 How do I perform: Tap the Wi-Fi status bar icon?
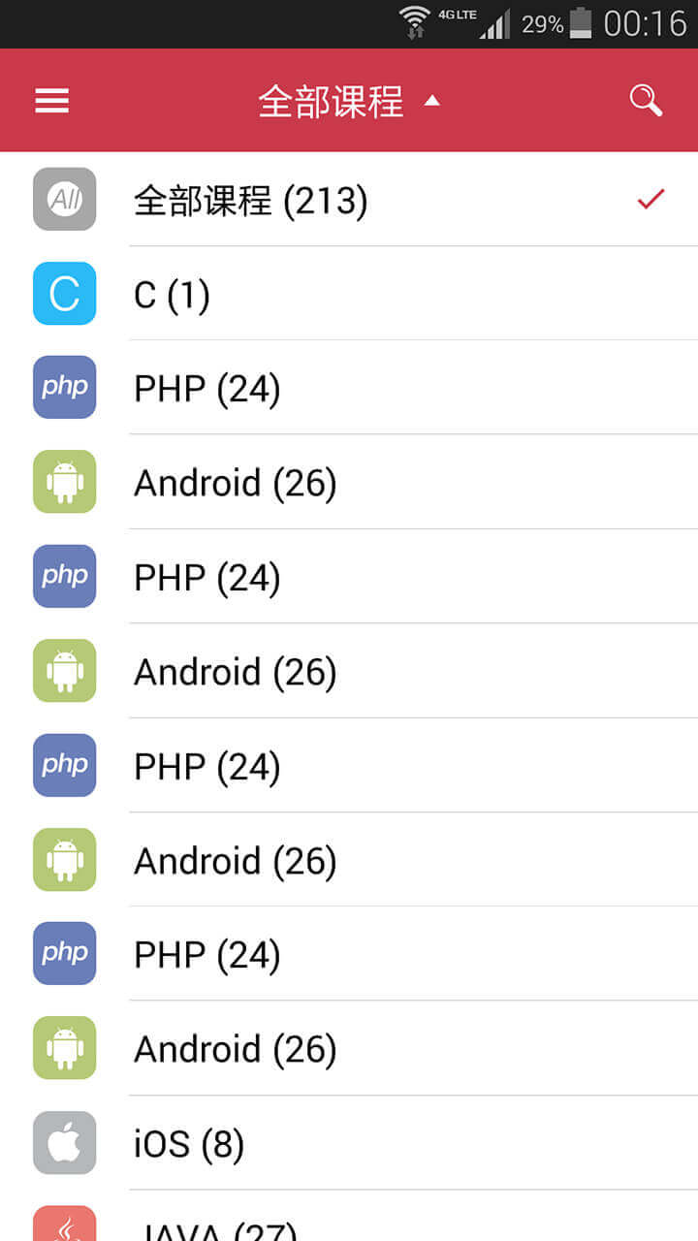click(x=415, y=21)
